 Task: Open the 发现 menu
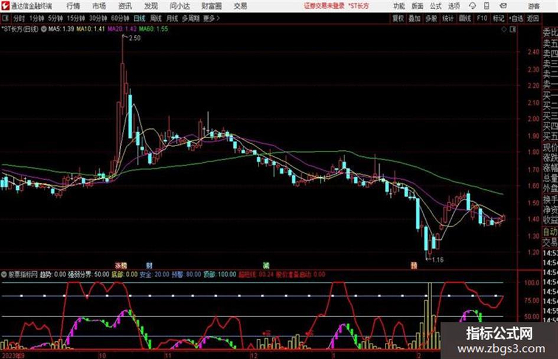coord(151,6)
